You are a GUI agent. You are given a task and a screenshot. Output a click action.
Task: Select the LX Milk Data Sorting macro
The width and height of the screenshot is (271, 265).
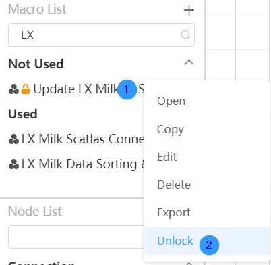76,164
